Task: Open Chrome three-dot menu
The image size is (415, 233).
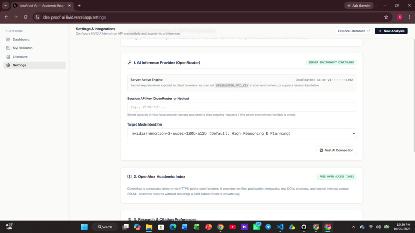Action: pyautogui.click(x=409, y=17)
